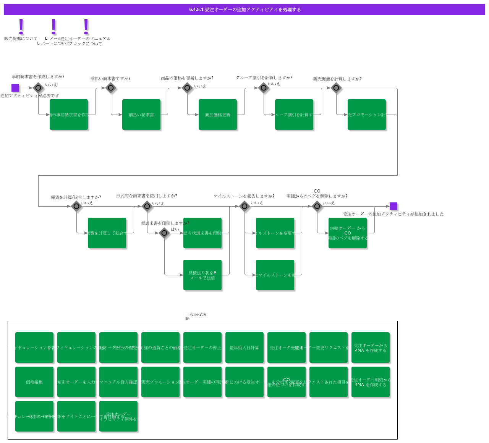
Task: Open the 商品価格更新 activity box
Action: pos(218,115)
